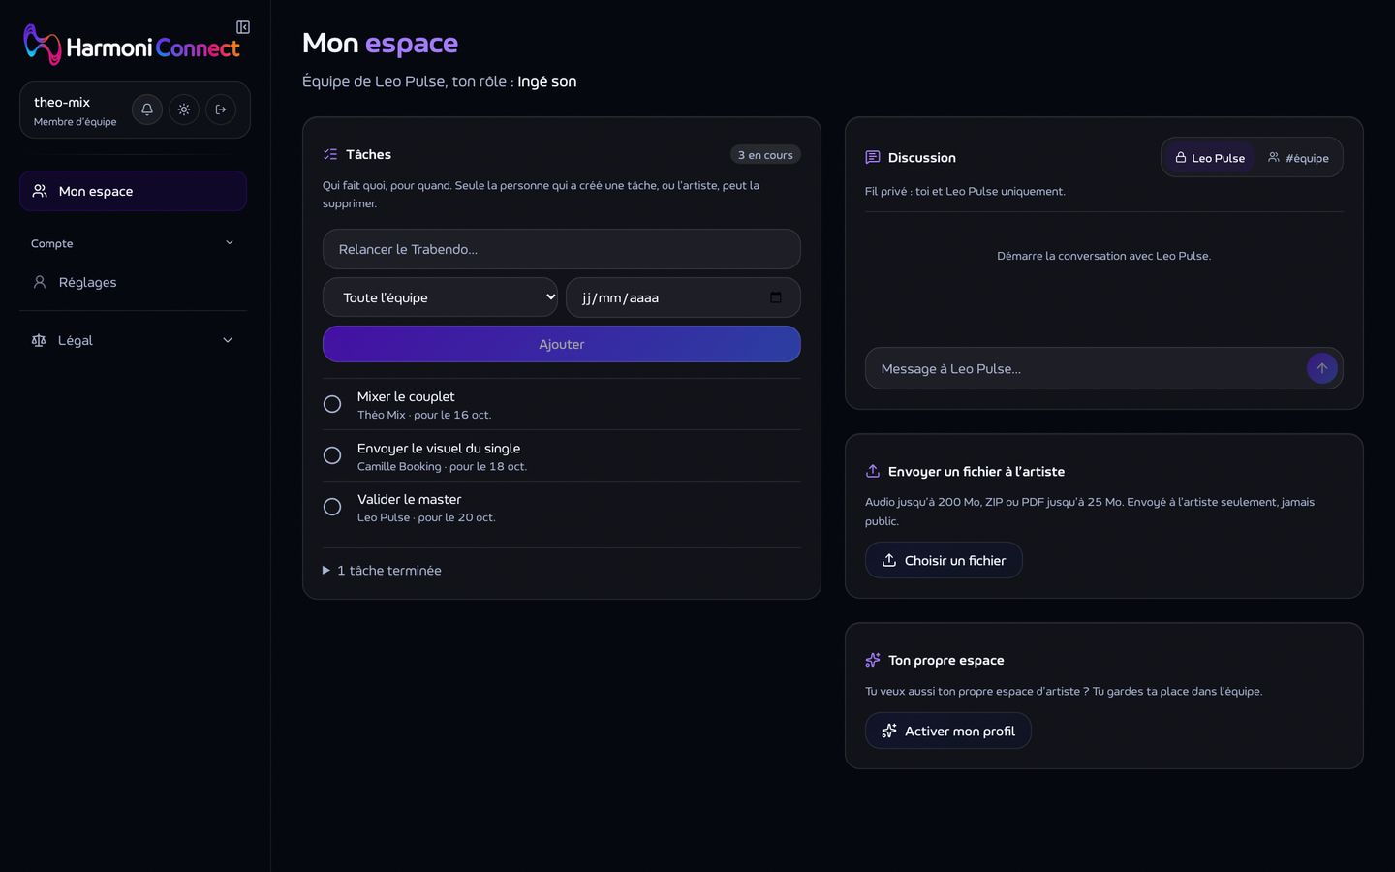Collapse the Compte section
Screen dimensions: 1395x872
[x=133, y=243]
